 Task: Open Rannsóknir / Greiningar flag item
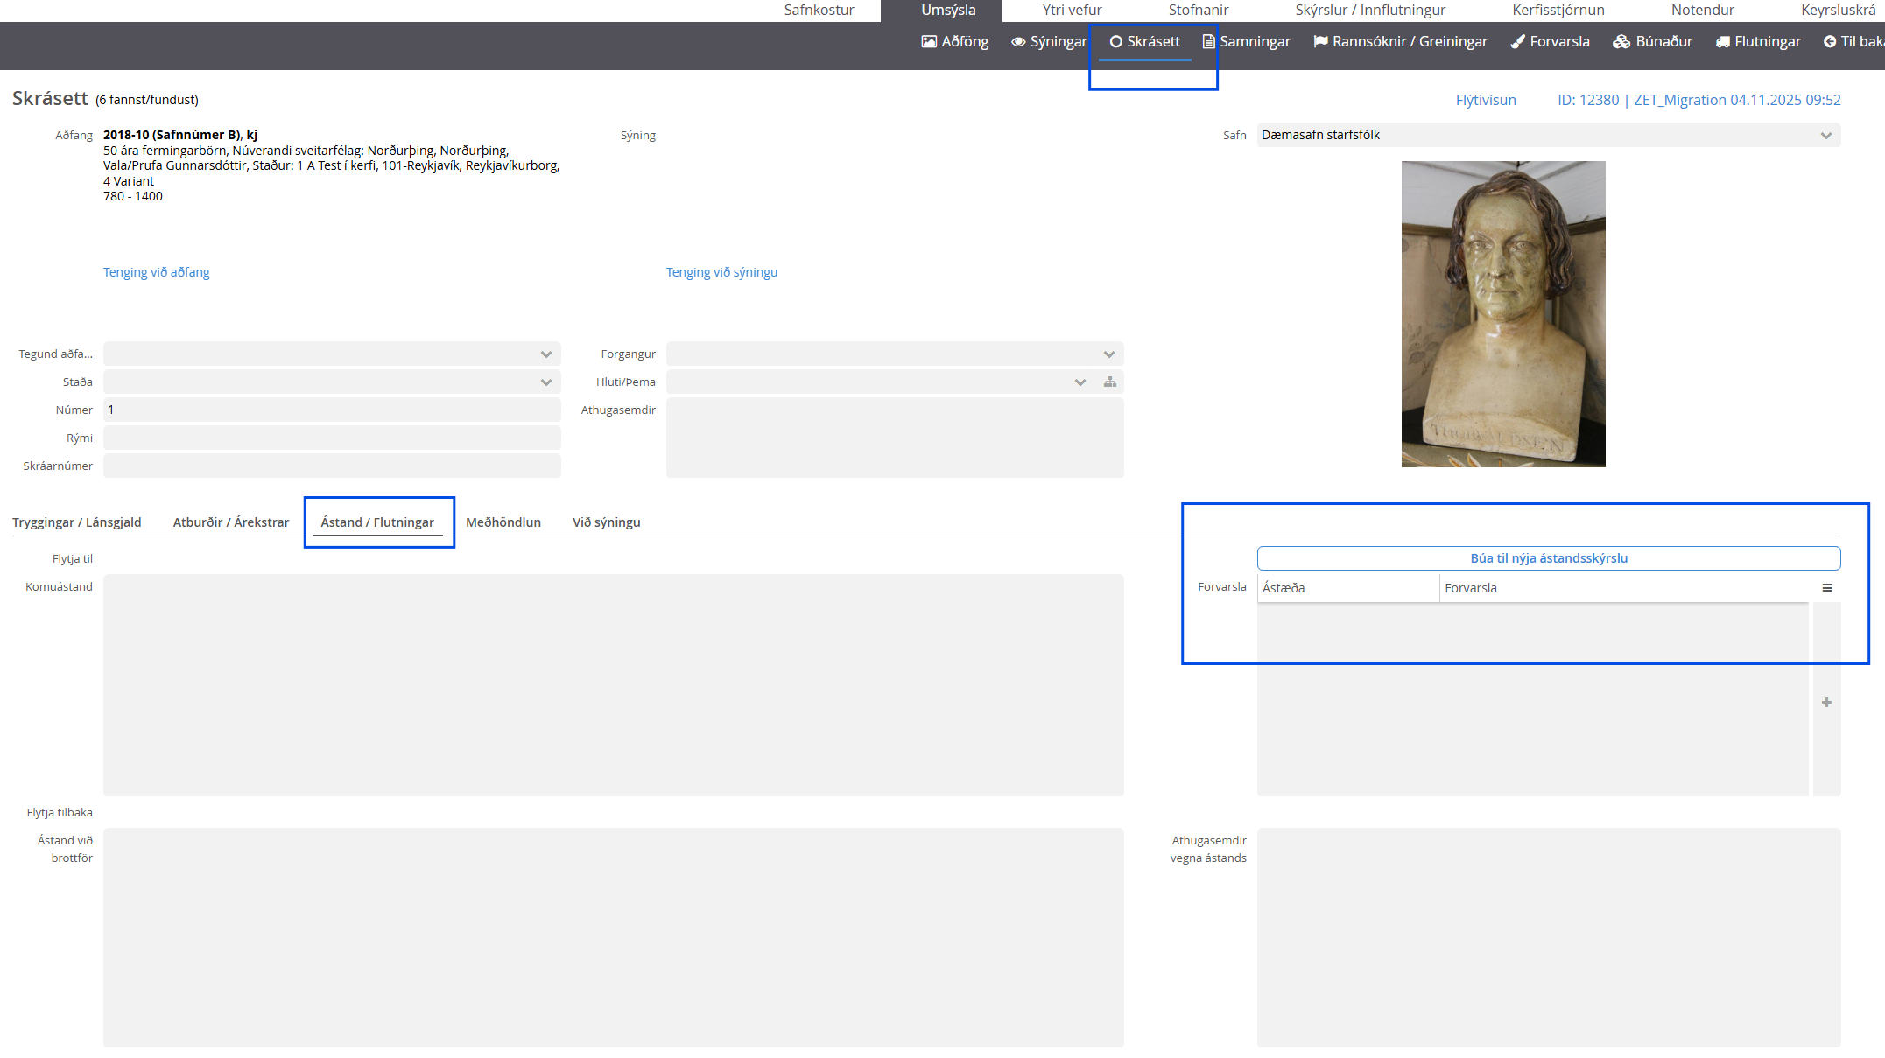click(1400, 41)
